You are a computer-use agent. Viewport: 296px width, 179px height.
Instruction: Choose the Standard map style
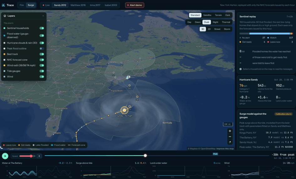point(195,15)
